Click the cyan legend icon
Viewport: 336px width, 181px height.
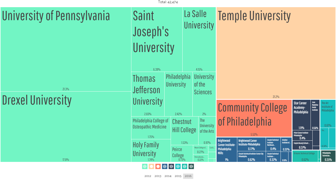point(178,166)
